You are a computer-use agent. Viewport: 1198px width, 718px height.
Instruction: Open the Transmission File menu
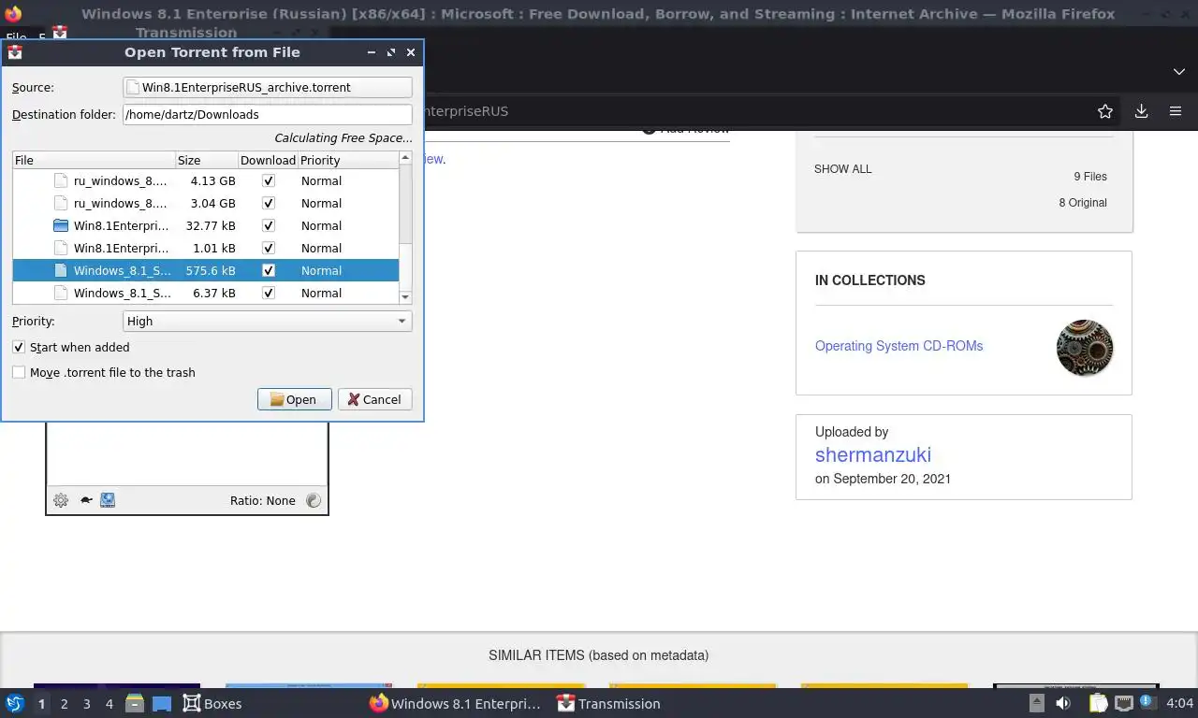tap(16, 38)
